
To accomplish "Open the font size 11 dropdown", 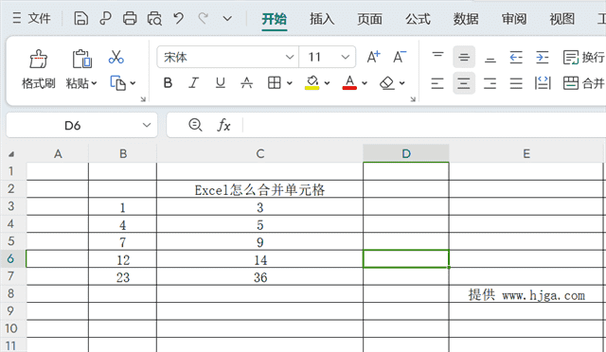I will [345, 57].
